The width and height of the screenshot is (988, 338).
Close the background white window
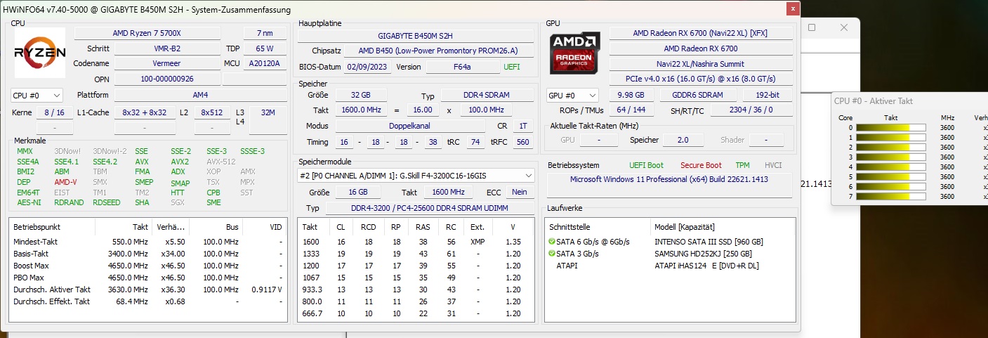(845, 27)
